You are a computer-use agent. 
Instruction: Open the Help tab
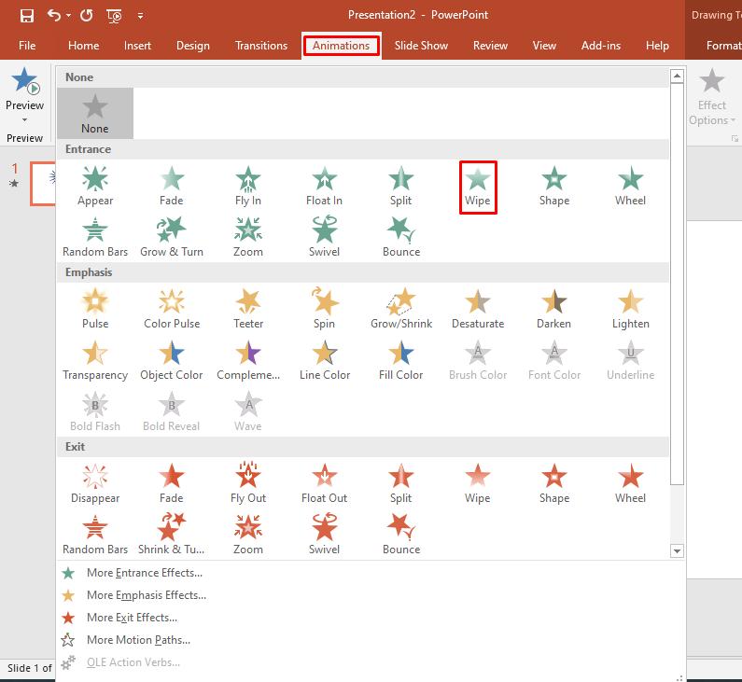coord(657,46)
